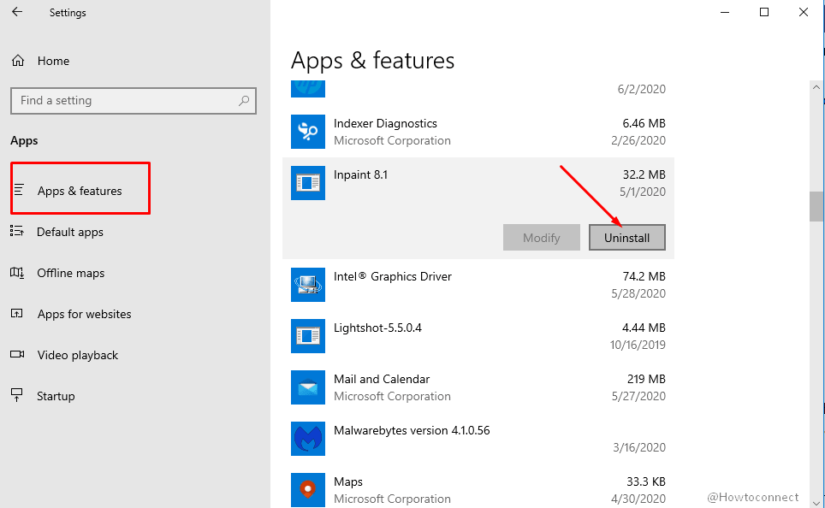Open Offline maps settings
This screenshot has width=825, height=508.
pyautogui.click(x=70, y=273)
